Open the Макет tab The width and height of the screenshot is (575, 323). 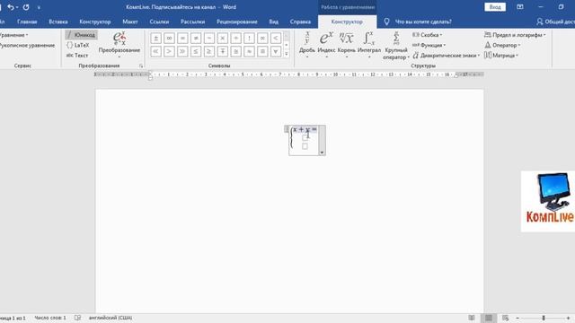[x=130, y=22]
